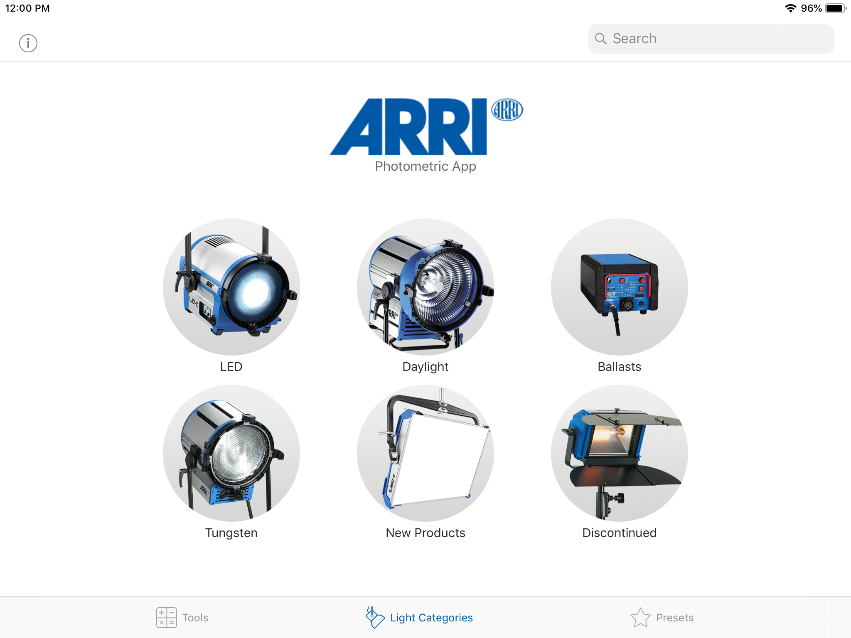Click the New Products text label
851x638 pixels.
425,533
